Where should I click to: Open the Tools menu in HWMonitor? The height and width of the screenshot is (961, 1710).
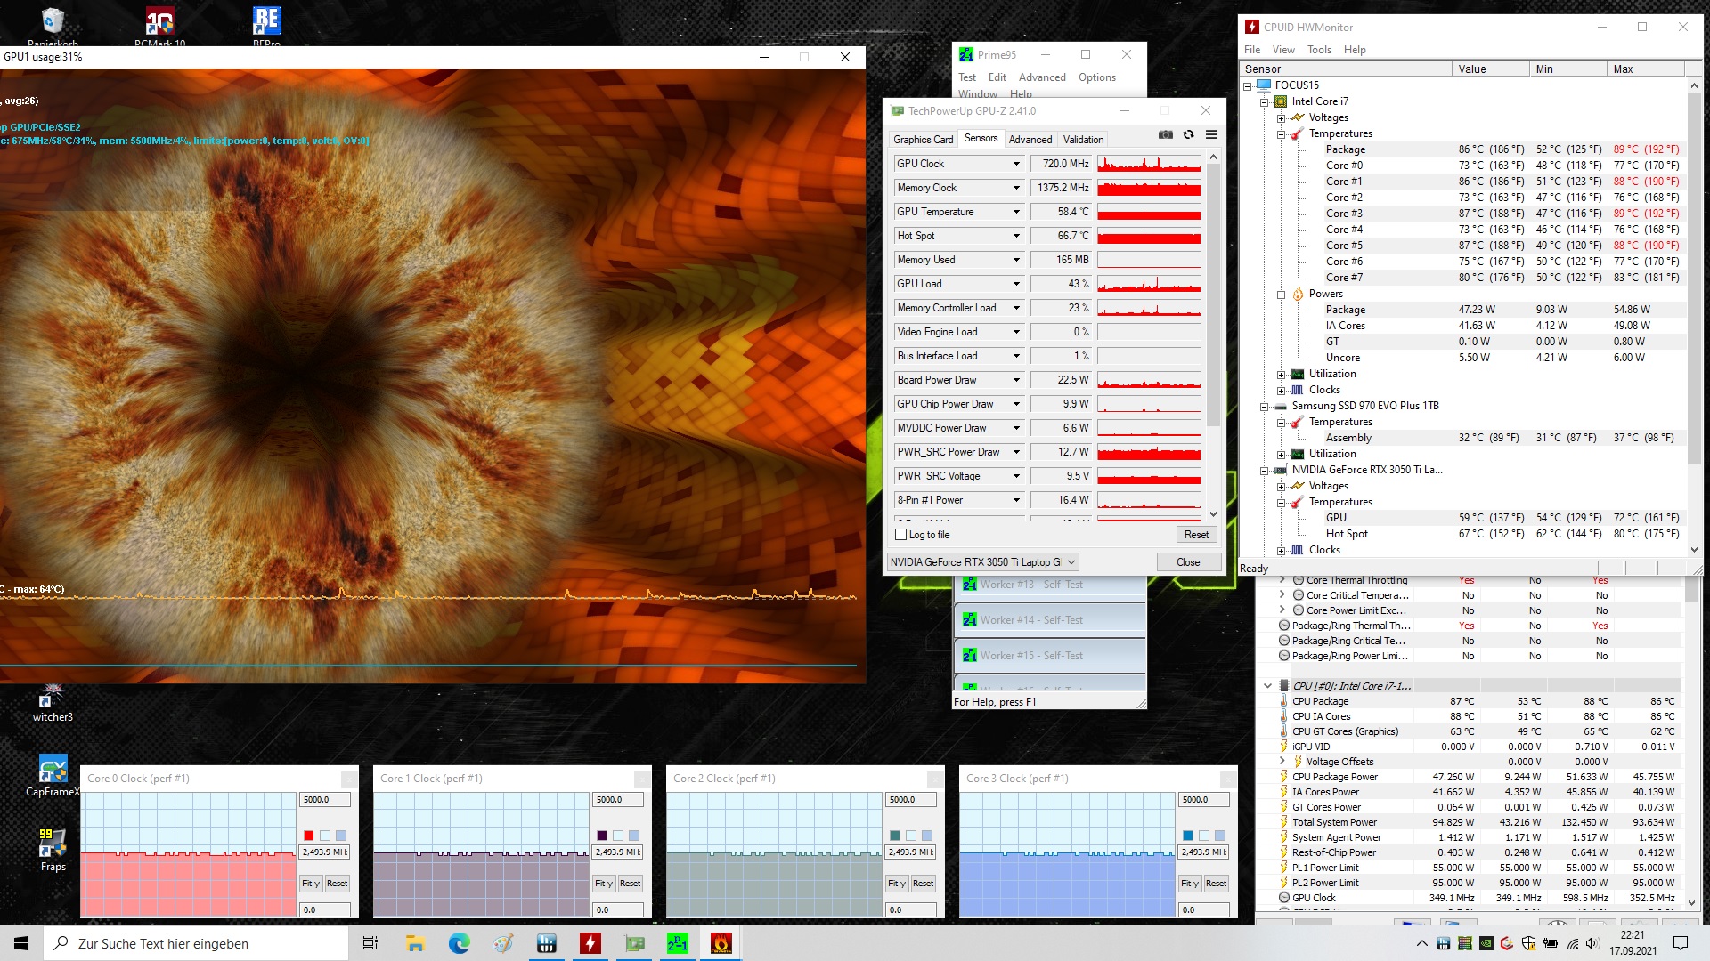pos(1319,50)
